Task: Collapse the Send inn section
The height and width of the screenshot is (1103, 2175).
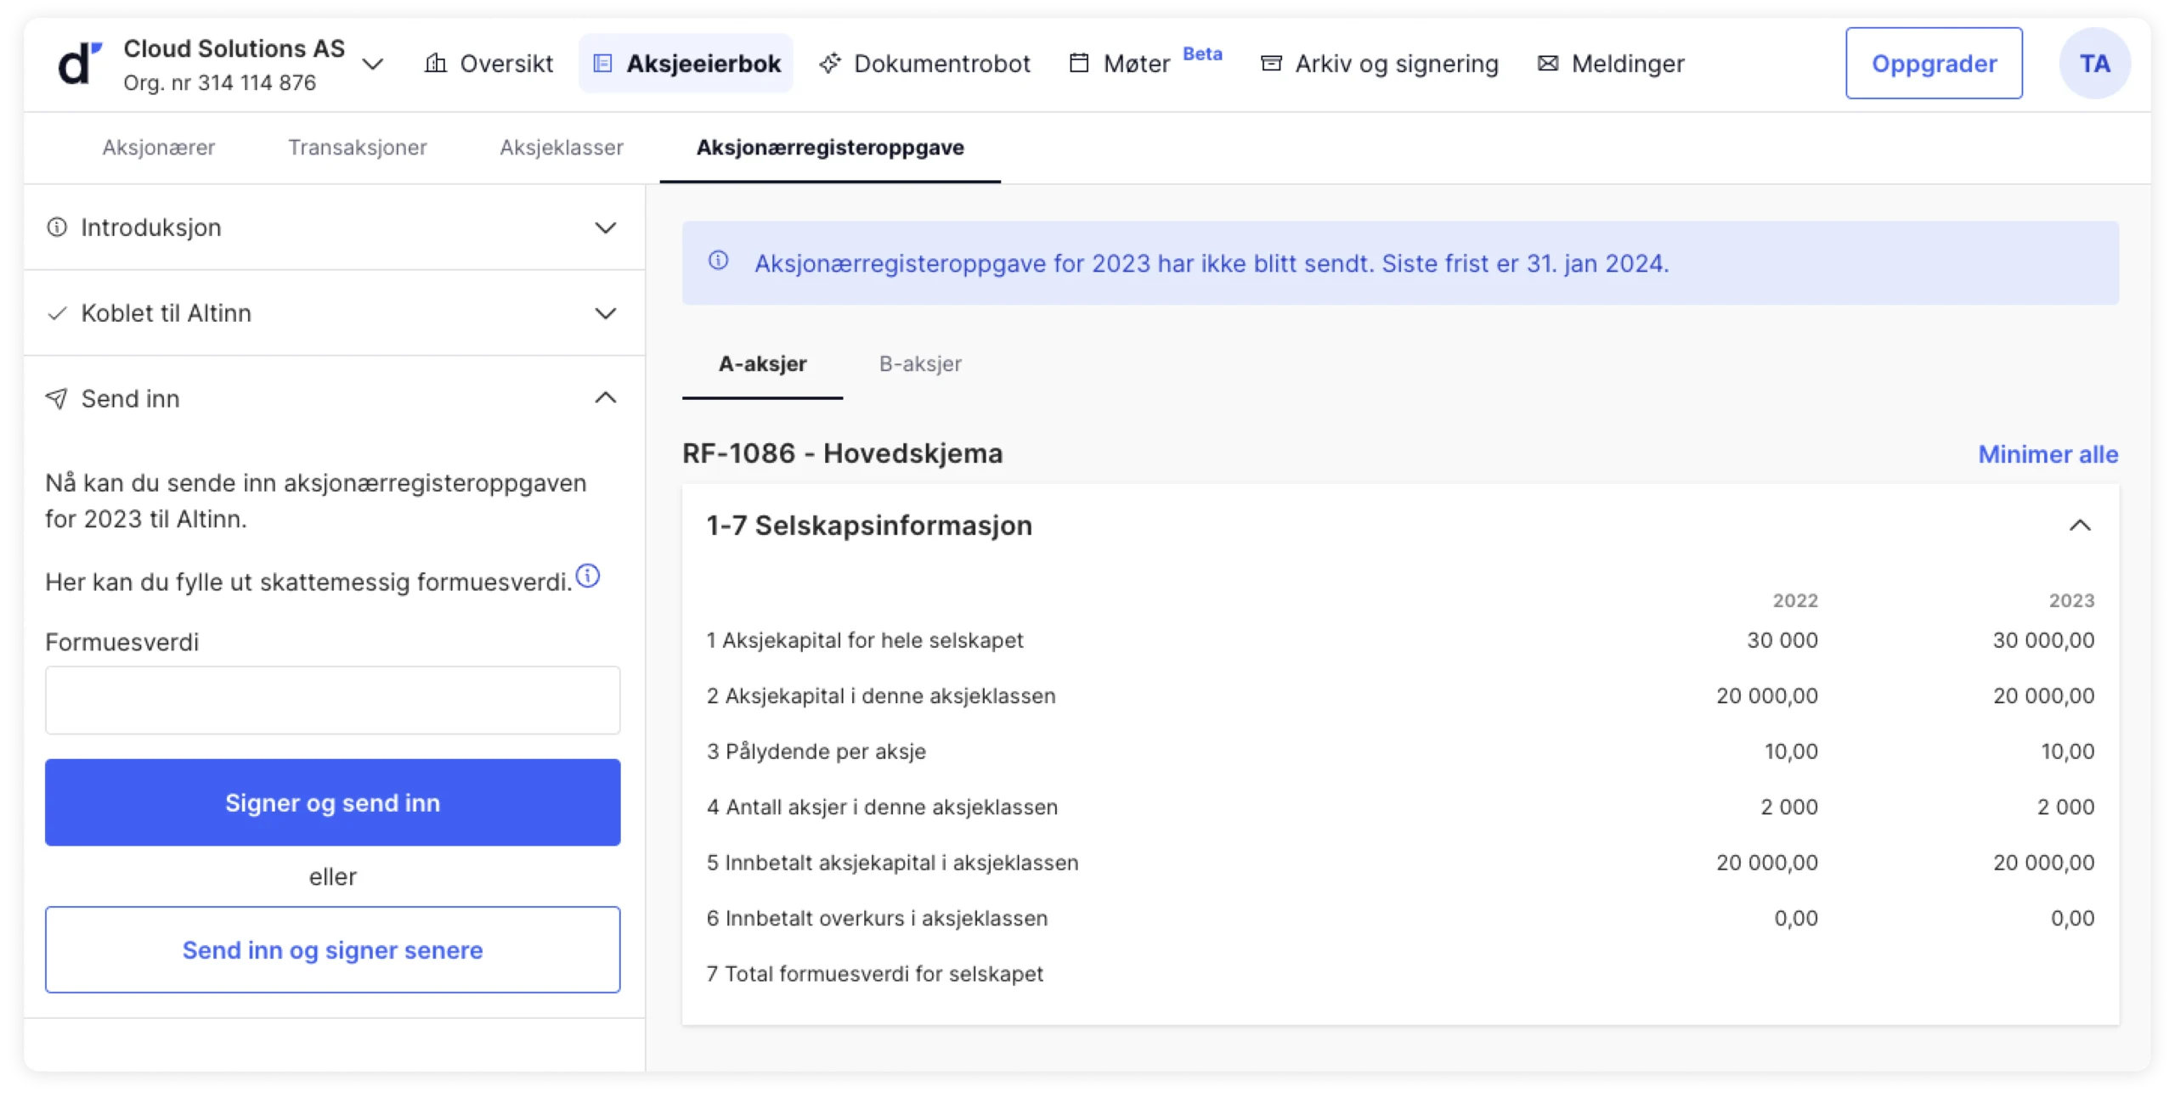Action: tap(605, 398)
